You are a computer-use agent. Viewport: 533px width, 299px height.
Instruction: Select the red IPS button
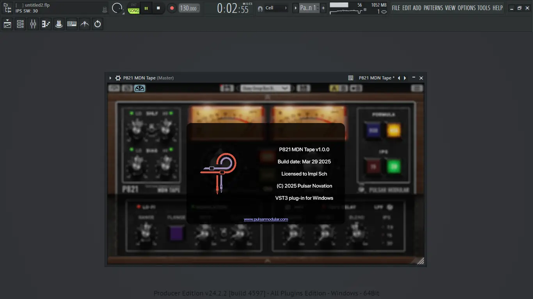[x=373, y=167]
